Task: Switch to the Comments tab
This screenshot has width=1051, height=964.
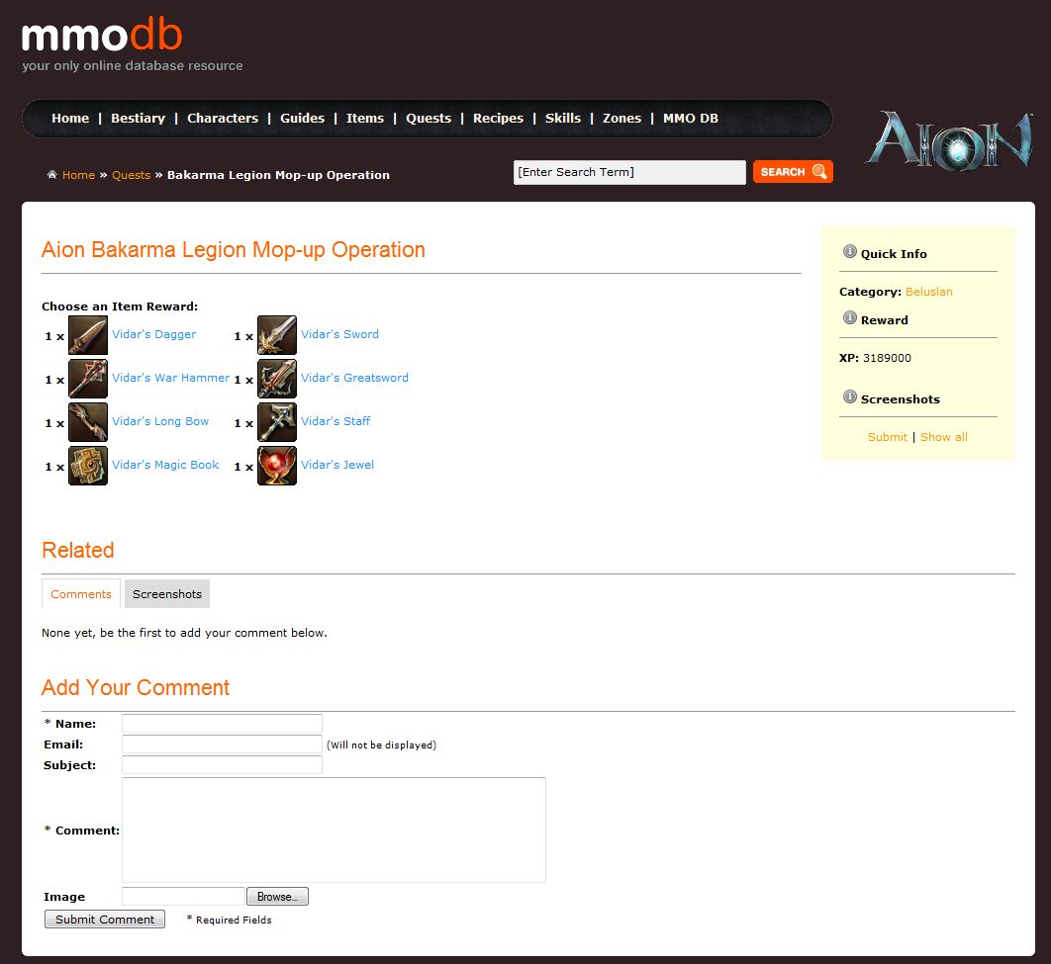Action: tap(81, 594)
